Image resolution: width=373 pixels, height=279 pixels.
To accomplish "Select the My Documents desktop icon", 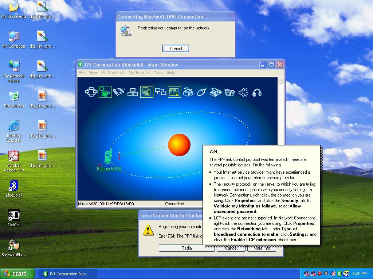I will 14,9.
